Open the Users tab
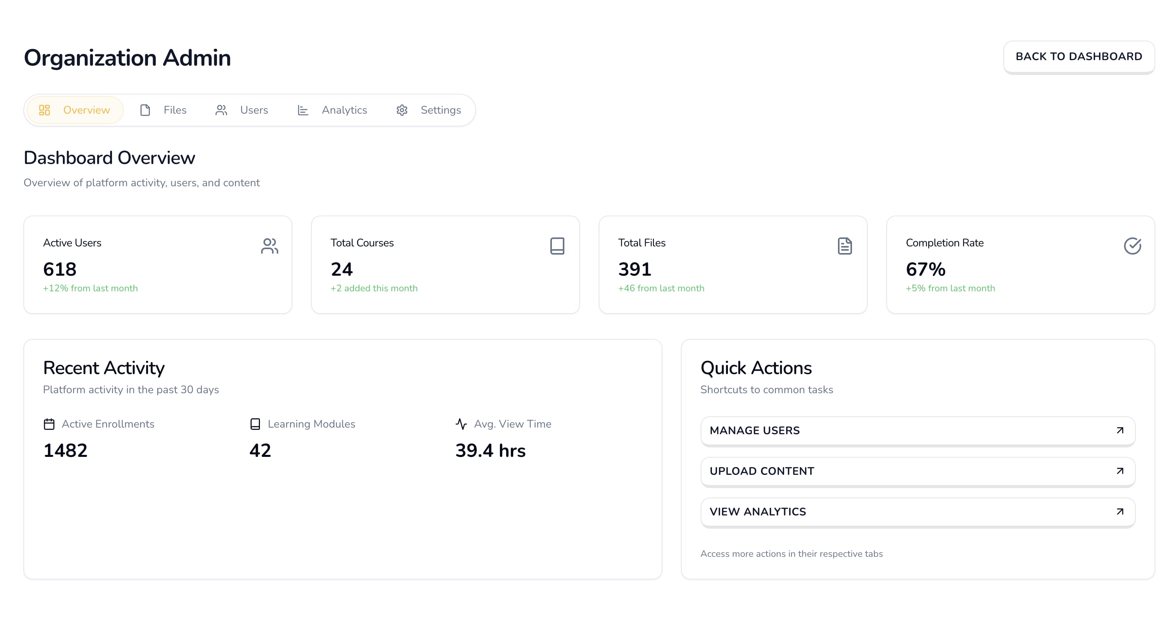Viewport: 1174px width, 624px height. [242, 111]
